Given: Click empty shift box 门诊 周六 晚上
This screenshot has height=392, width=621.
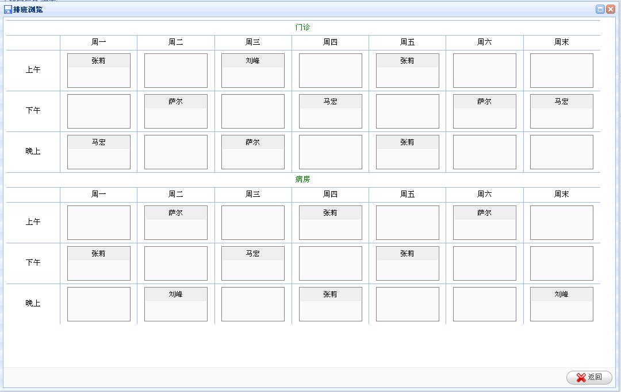Looking at the screenshot, I should [484, 152].
